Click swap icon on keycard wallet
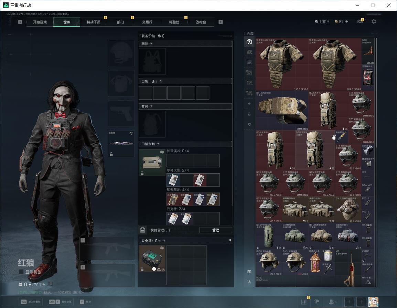397x308 pixels. (162, 152)
